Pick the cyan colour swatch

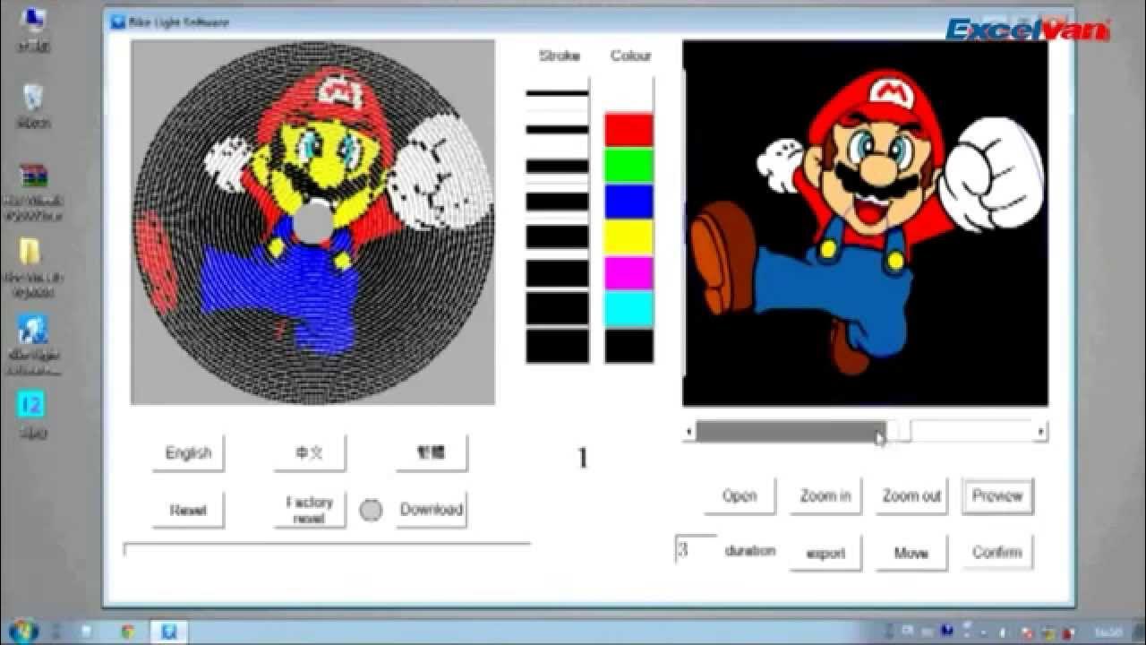click(x=629, y=309)
